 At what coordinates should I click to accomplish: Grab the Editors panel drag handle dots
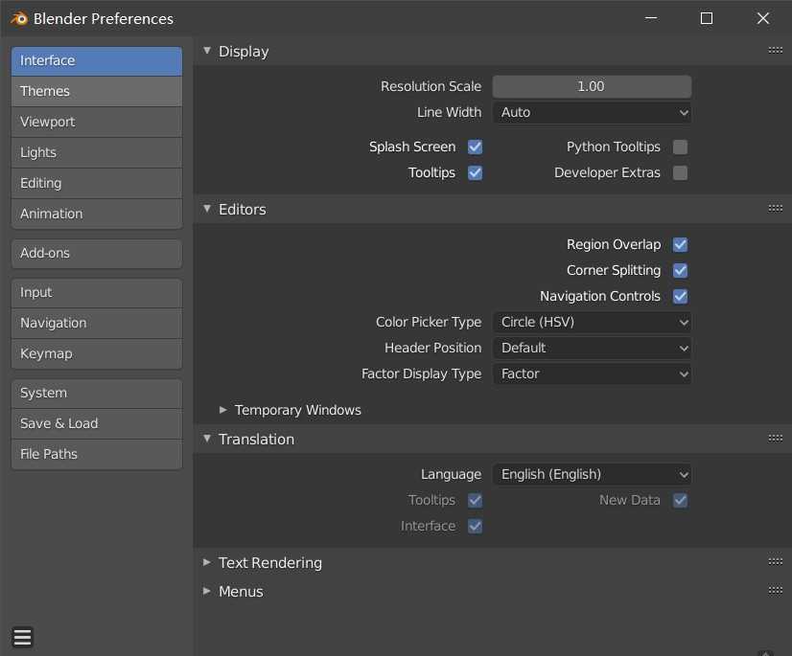(x=776, y=209)
